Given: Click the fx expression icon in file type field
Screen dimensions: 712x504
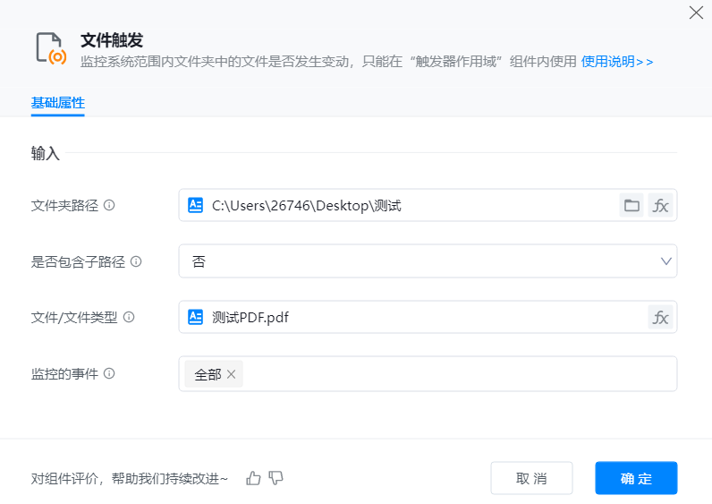Looking at the screenshot, I should coord(660,317).
